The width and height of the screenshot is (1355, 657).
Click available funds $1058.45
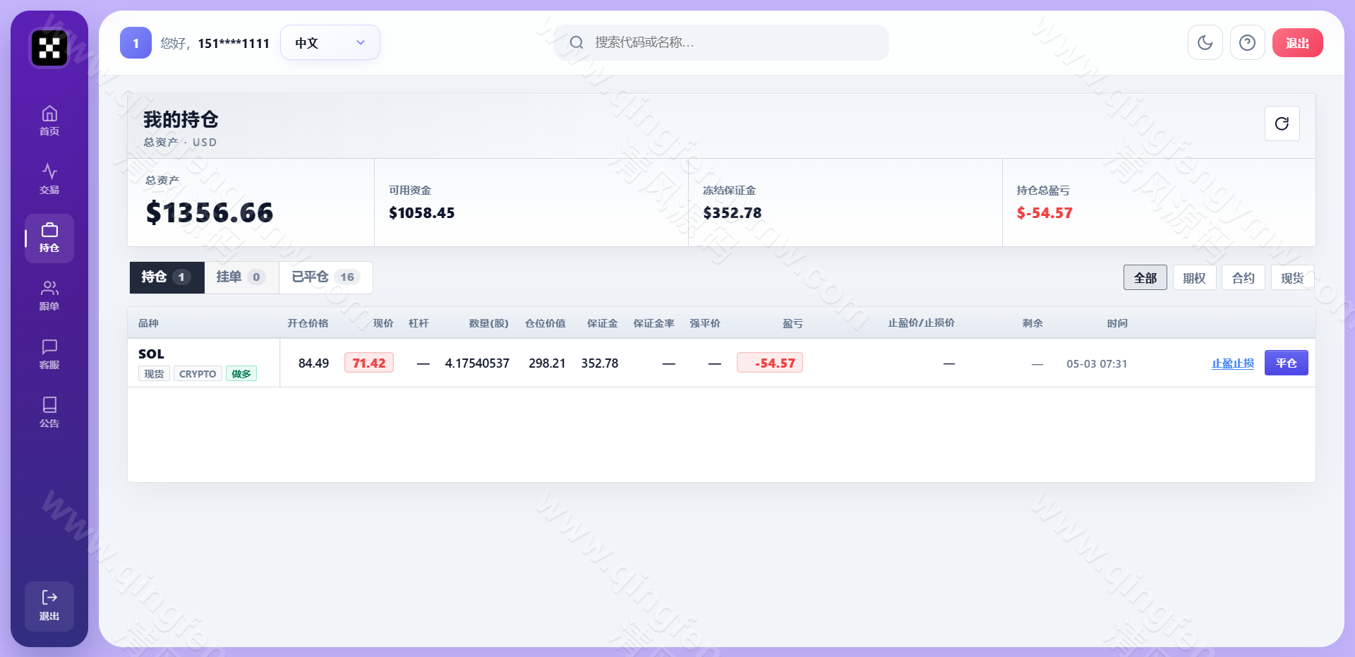pyautogui.click(x=421, y=213)
